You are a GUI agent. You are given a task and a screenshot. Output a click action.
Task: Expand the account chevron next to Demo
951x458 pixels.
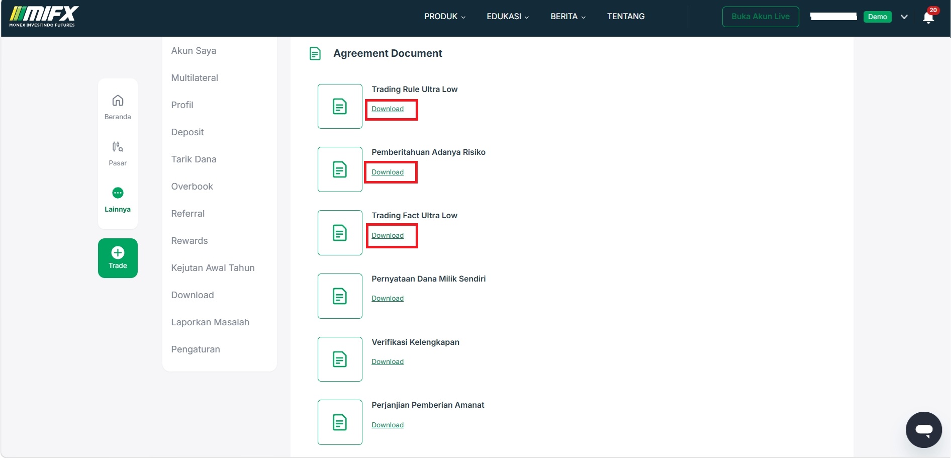pyautogui.click(x=904, y=17)
